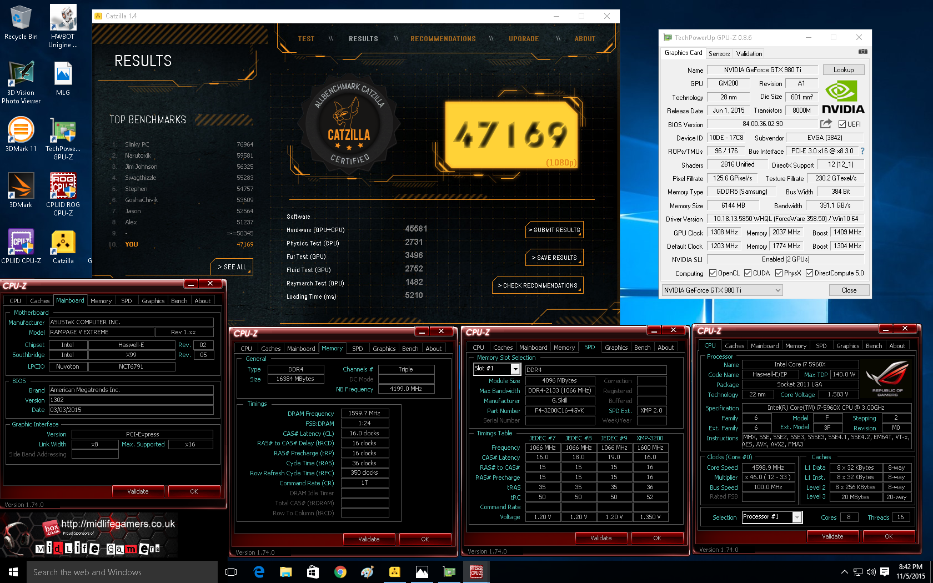Launch 3DMark desktop shortcut
The width and height of the screenshot is (933, 583).
coord(21,190)
